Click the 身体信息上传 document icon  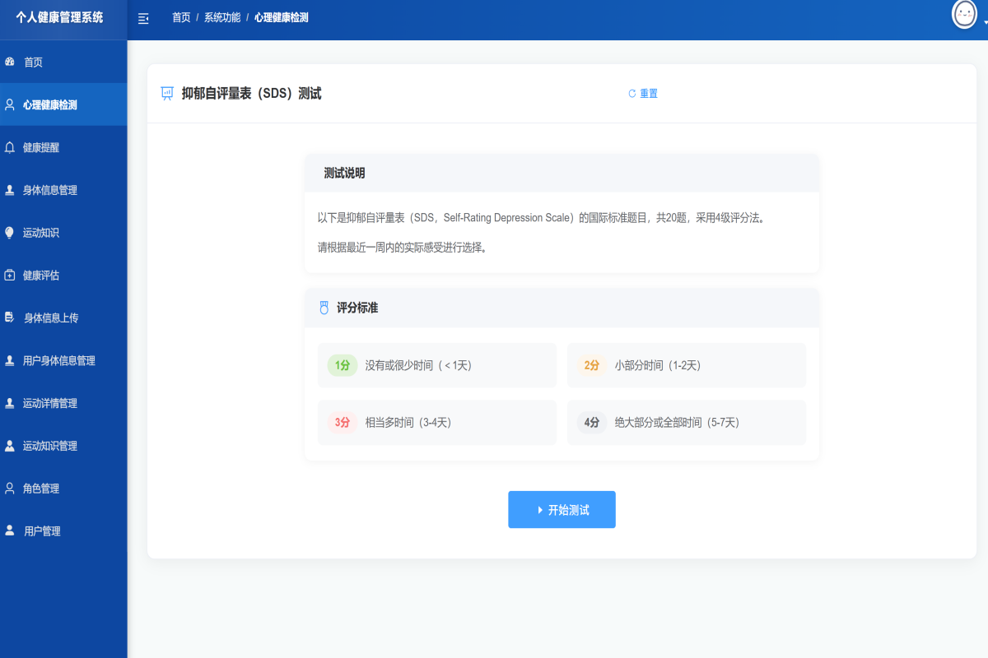coord(10,317)
